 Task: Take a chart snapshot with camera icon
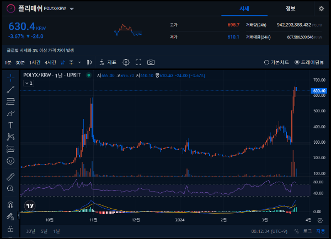[151, 62]
